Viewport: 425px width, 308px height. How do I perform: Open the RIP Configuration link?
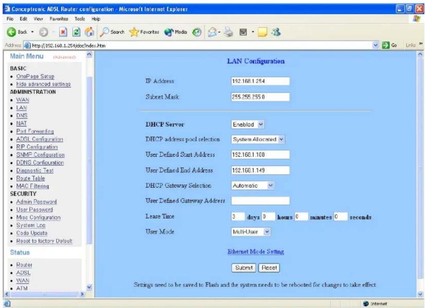pos(37,147)
